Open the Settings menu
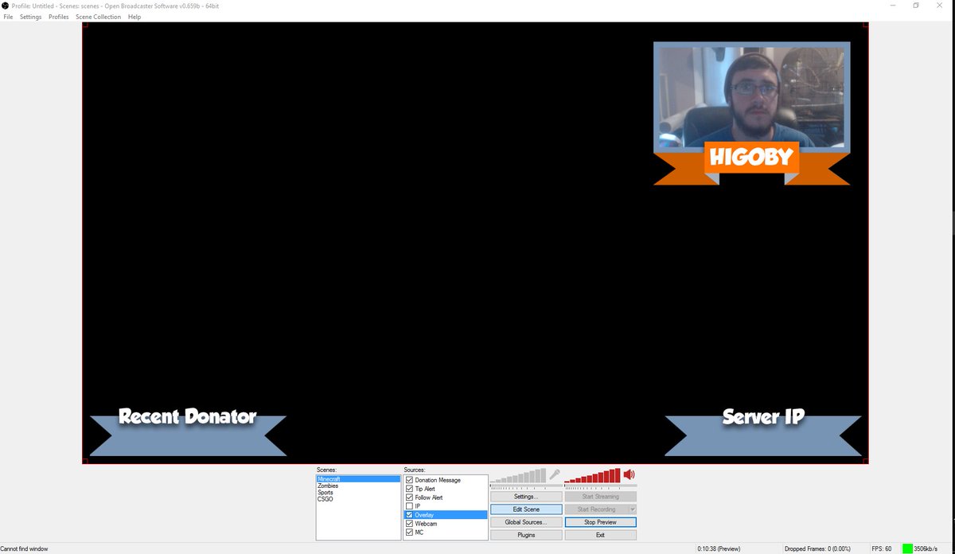The height and width of the screenshot is (554, 955). coord(30,17)
